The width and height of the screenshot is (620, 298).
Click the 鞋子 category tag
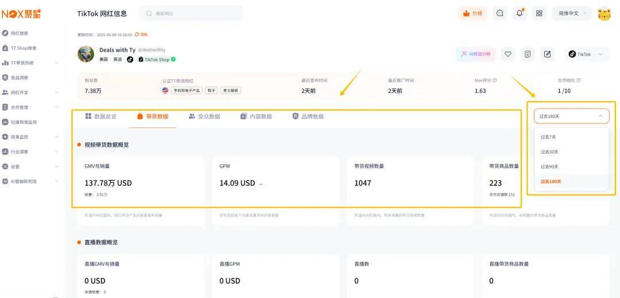[211, 91]
